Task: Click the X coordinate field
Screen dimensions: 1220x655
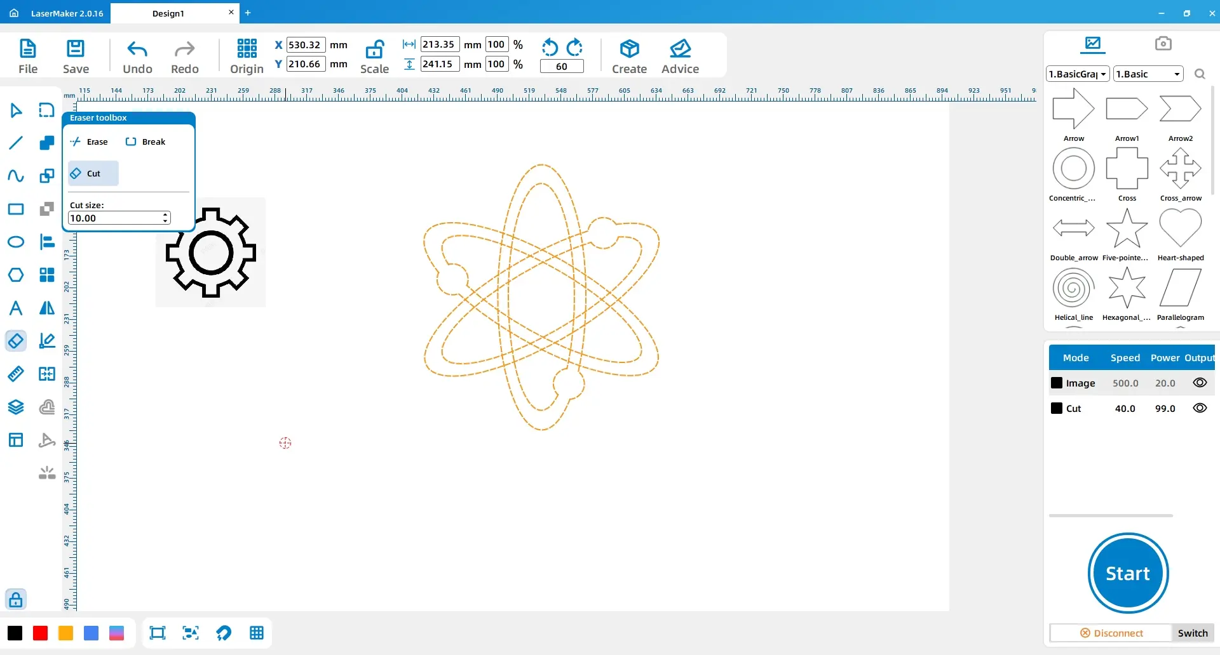Action: pos(306,44)
